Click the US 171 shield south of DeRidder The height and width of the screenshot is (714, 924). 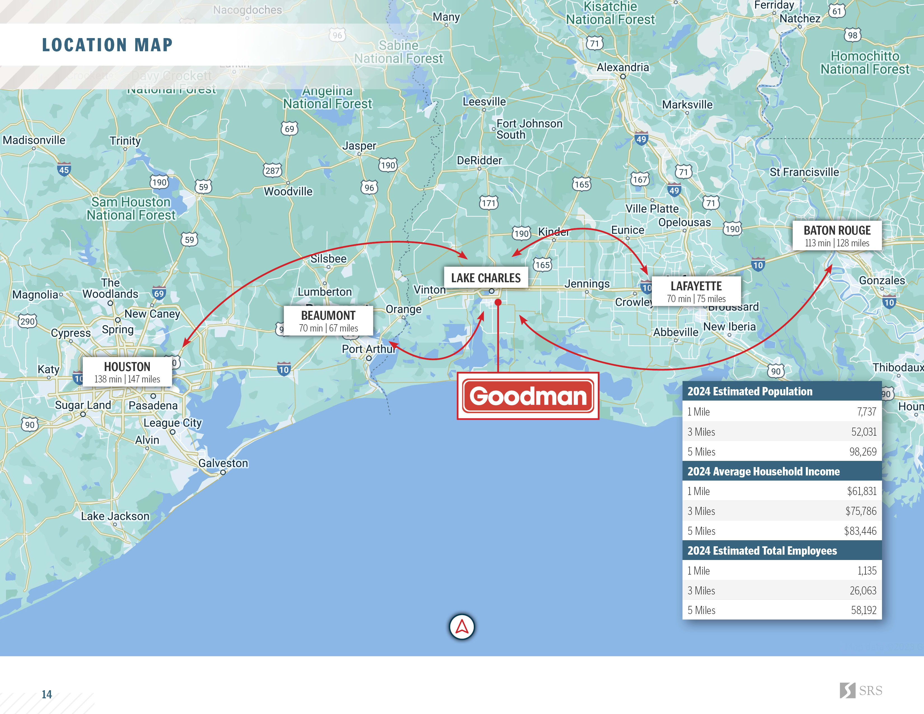point(489,203)
